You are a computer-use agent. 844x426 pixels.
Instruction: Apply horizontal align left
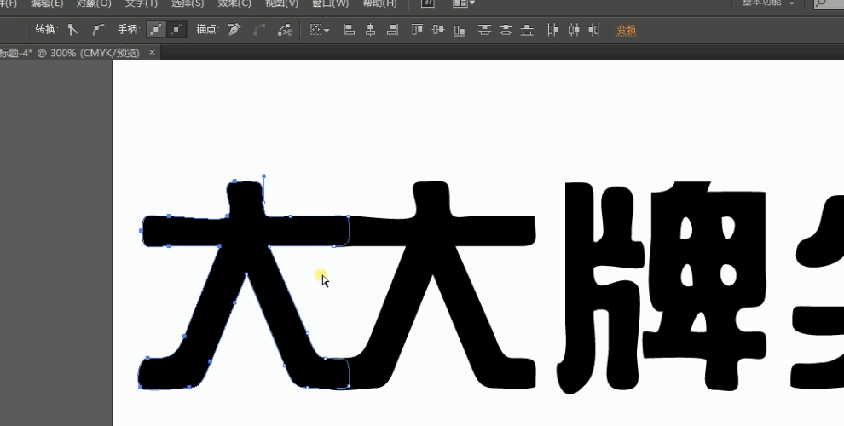349,30
